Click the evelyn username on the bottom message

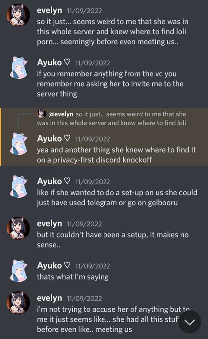[x=49, y=298]
